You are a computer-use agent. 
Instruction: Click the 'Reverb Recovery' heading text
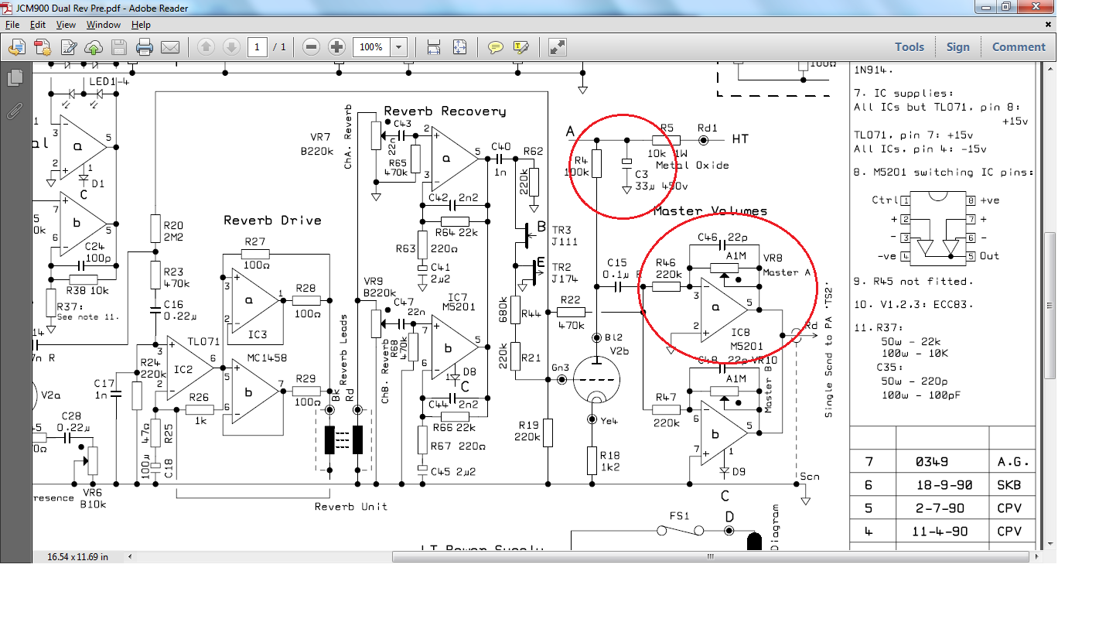tap(445, 111)
